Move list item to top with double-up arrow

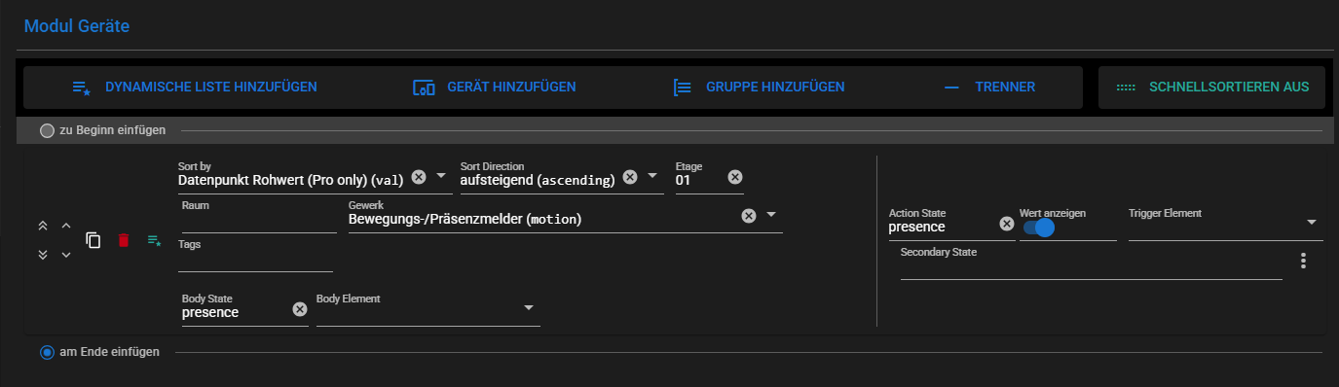(43, 226)
